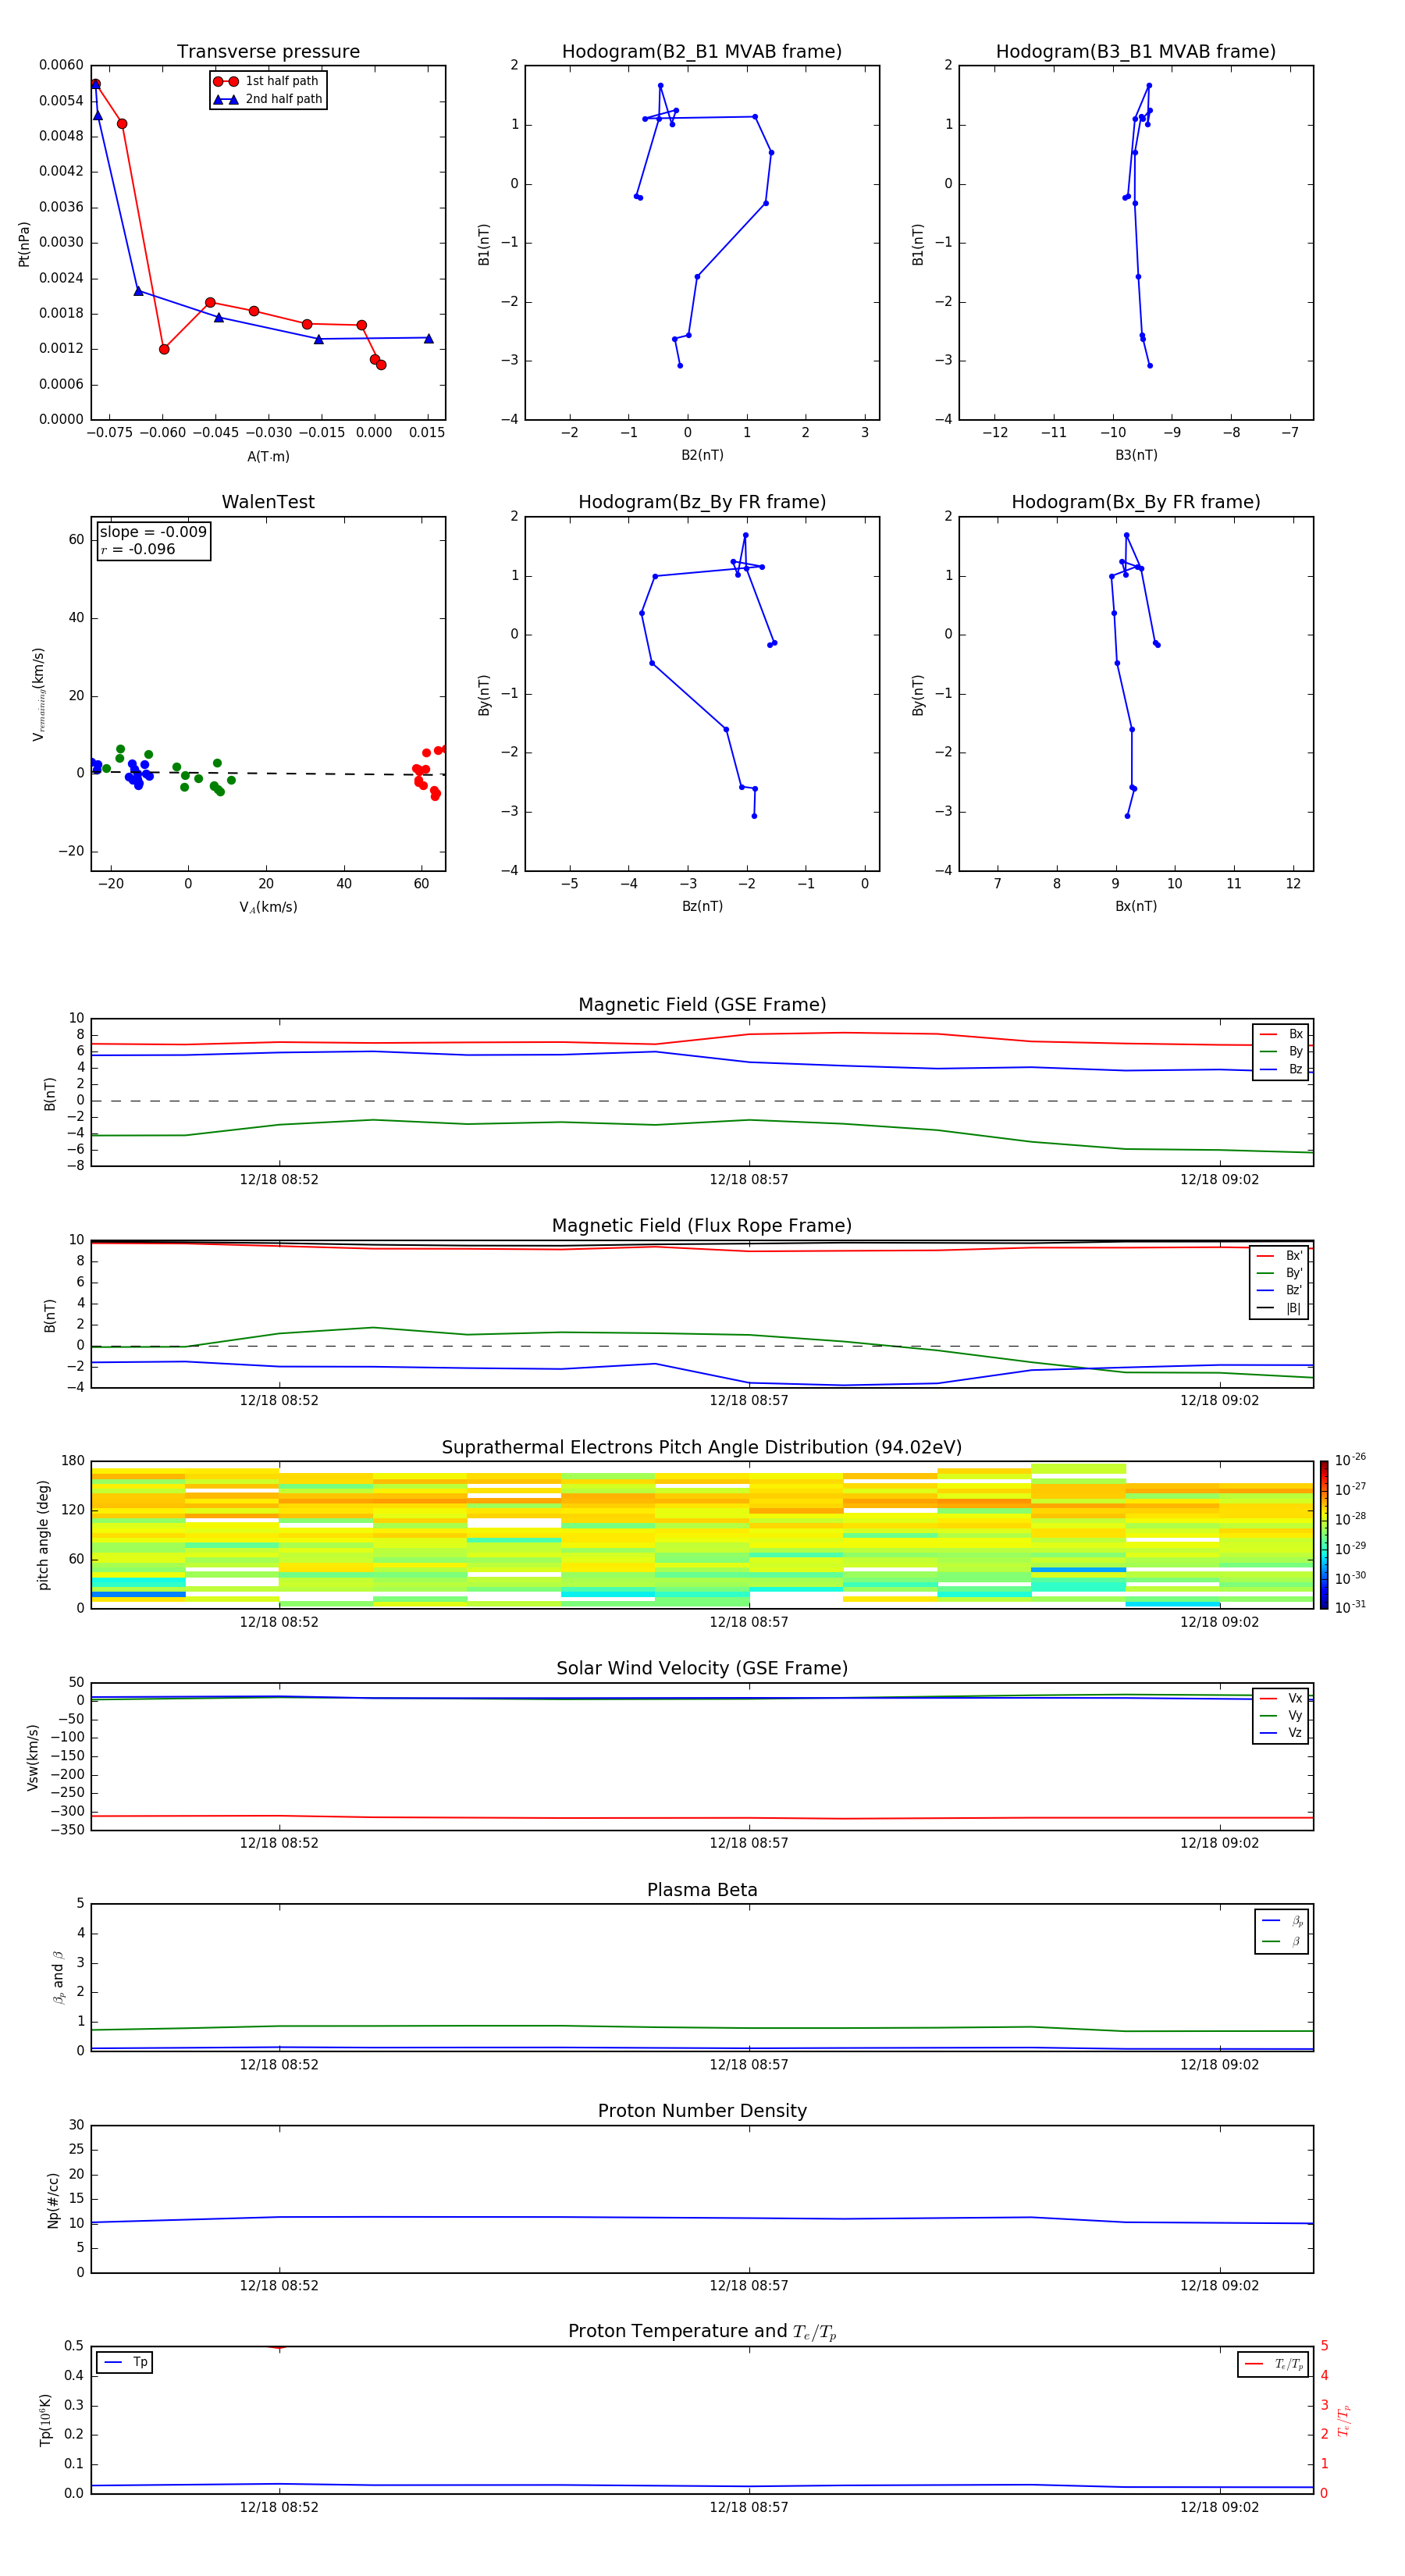Viewport: 1405px width, 2576px height.
Task: Click the 'Vsw(km/s)' y-axis label
Action: tap(33, 1757)
